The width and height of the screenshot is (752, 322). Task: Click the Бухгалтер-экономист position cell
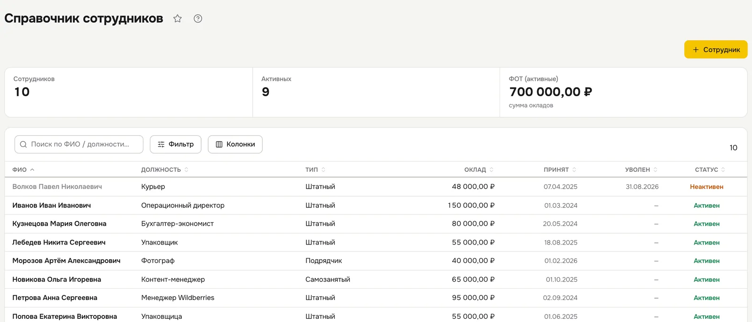(x=177, y=224)
